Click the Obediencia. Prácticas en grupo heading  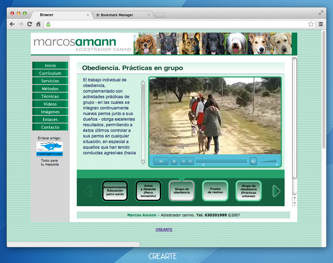tap(132, 68)
